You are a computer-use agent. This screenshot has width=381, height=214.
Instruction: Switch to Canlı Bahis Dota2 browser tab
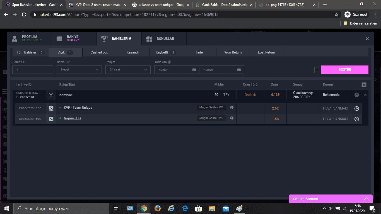(x=224, y=5)
